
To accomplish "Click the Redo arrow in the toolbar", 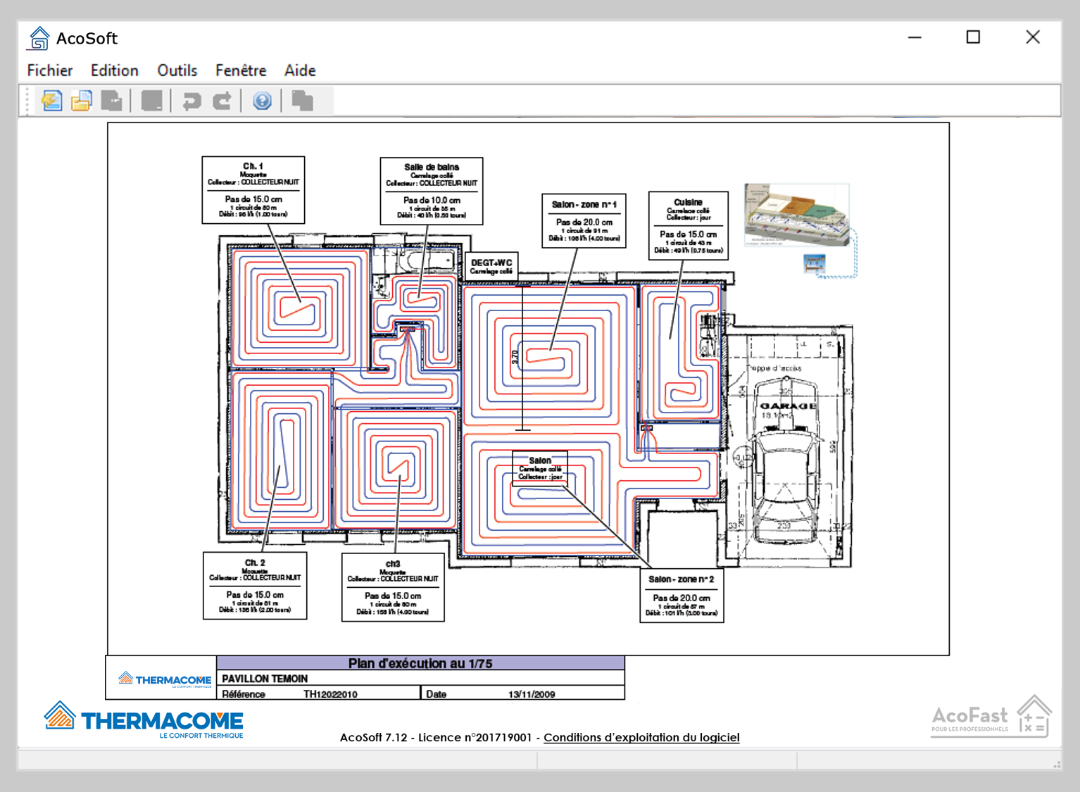I will click(x=222, y=101).
